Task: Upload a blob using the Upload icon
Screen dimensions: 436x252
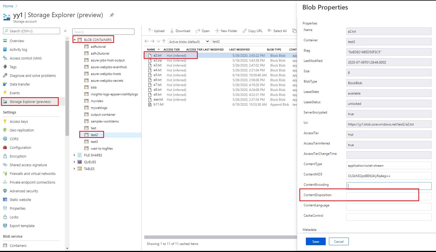Action: coord(156,31)
